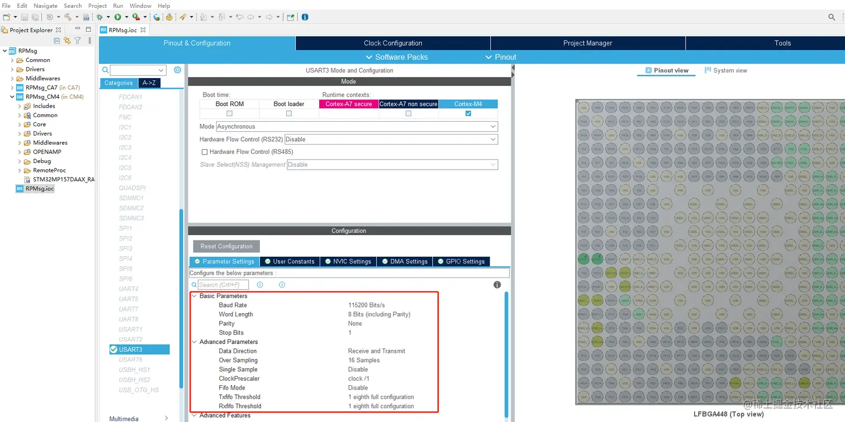Open Hardware Flow Control (RS232) dropdown
The image size is (845, 422).
click(x=391, y=140)
